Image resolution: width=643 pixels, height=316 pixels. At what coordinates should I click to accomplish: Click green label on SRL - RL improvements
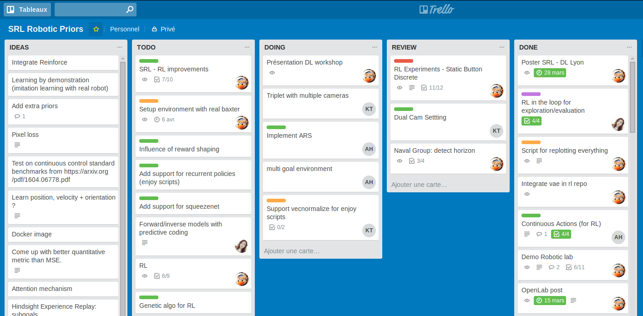coord(149,61)
